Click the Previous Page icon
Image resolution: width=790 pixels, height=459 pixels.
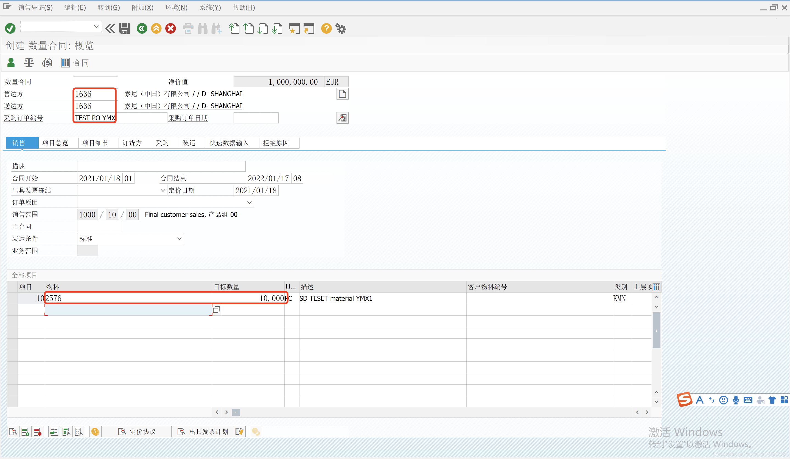[249, 29]
